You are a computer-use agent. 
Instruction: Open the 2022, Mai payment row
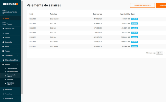pos(97,28)
